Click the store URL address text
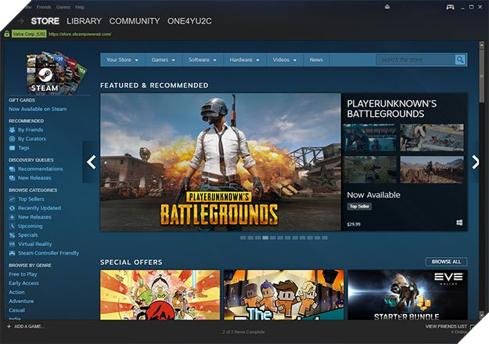 (x=80, y=34)
